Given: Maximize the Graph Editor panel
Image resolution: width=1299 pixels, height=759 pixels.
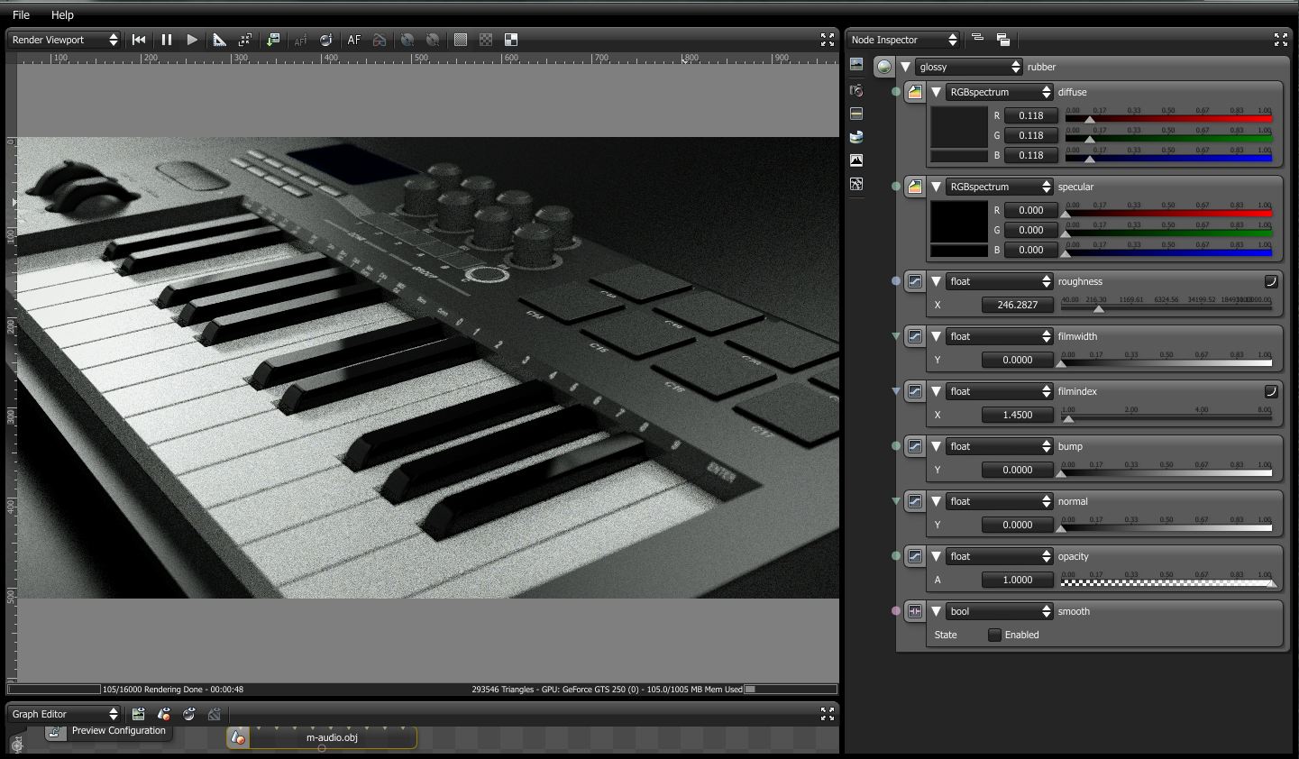Looking at the screenshot, I should 828,714.
